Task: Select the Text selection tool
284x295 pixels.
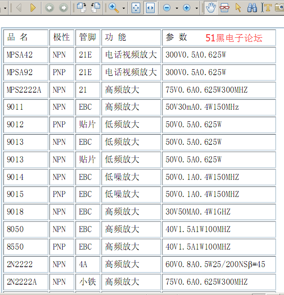Action: tap(266, 8)
